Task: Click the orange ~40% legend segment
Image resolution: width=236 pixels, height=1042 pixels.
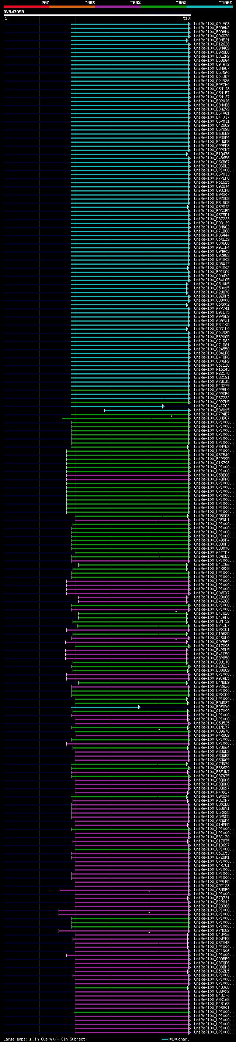Action: [72, 7]
